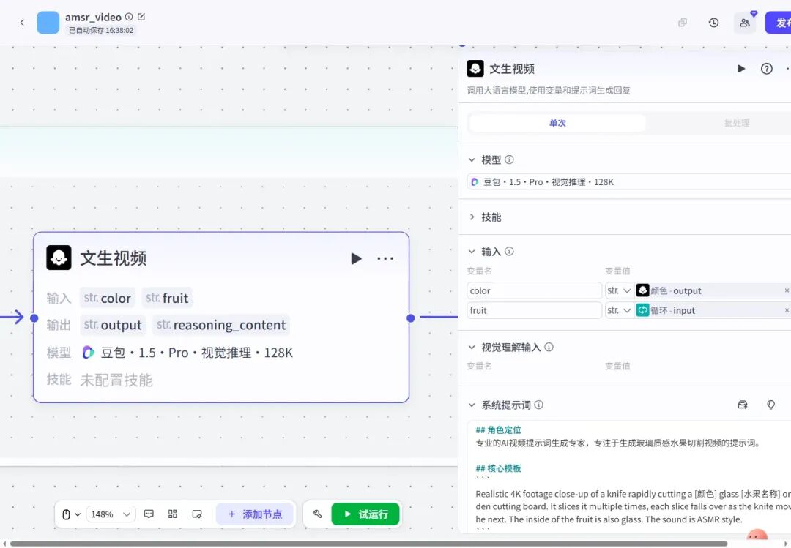
Task: Open mouse interaction mode dropdown
Action: pyautogui.click(x=71, y=514)
